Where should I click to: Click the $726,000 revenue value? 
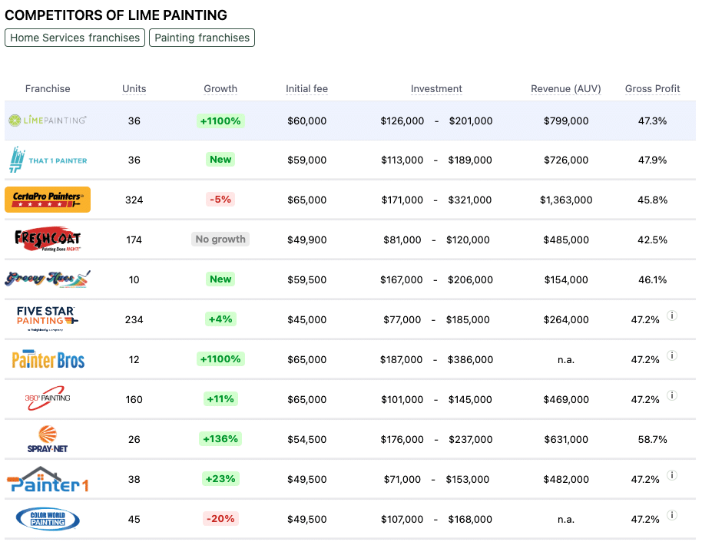click(x=566, y=160)
